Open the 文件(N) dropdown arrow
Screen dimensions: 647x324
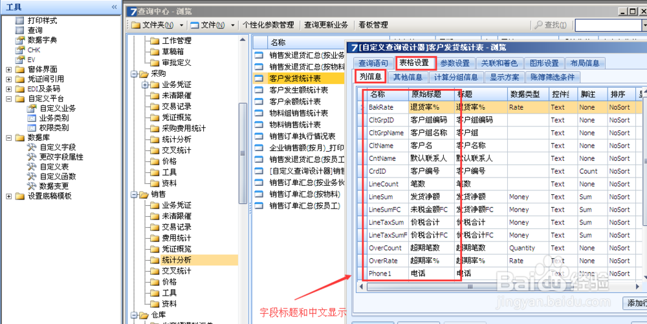[x=233, y=25]
